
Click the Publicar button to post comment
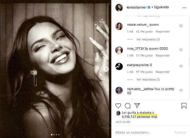coord(180,132)
